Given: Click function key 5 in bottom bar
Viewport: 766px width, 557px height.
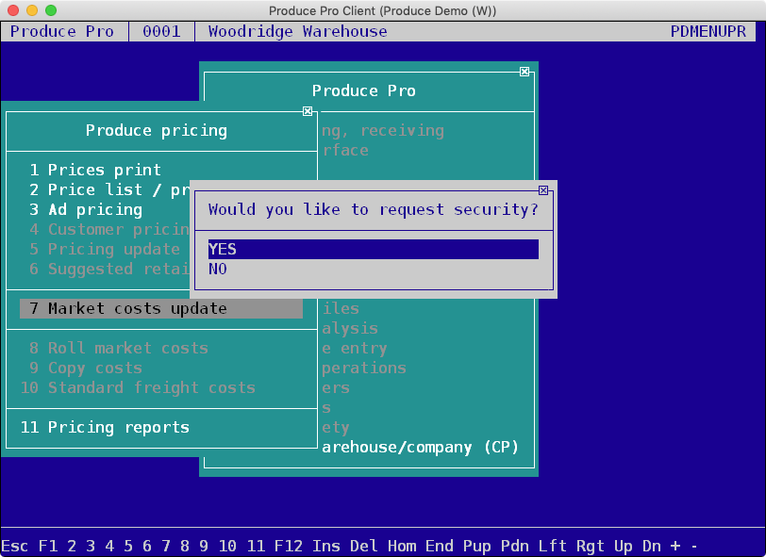Looking at the screenshot, I should pos(128,546).
